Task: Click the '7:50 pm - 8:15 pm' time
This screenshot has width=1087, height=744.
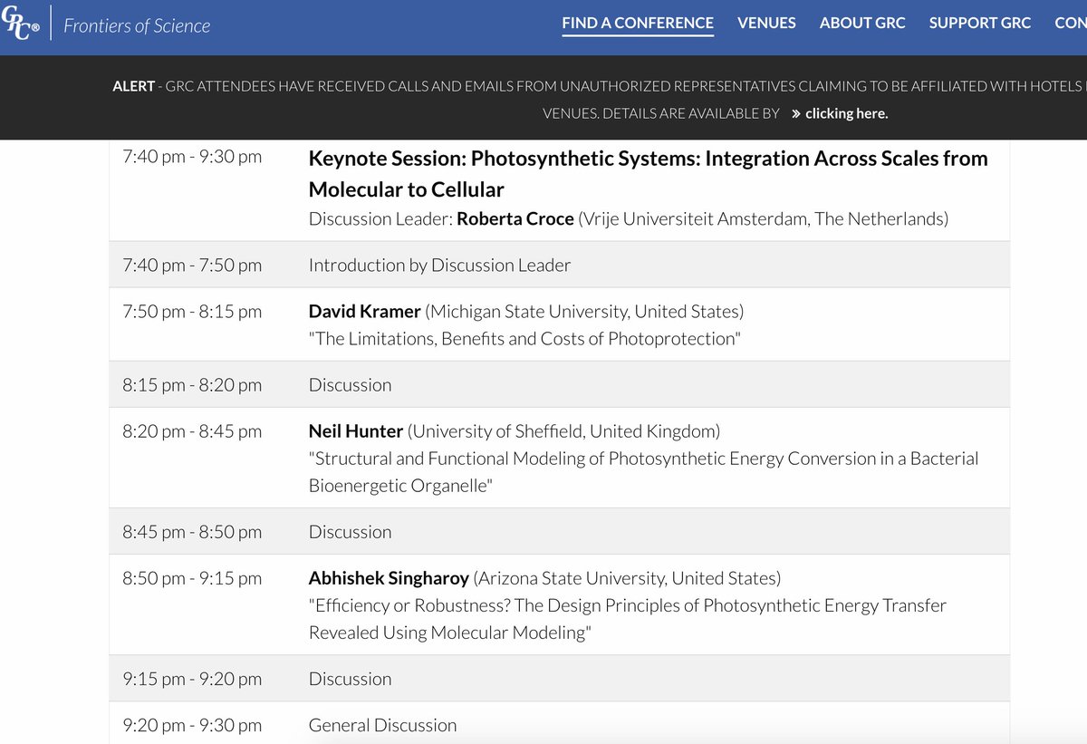Action: (192, 311)
